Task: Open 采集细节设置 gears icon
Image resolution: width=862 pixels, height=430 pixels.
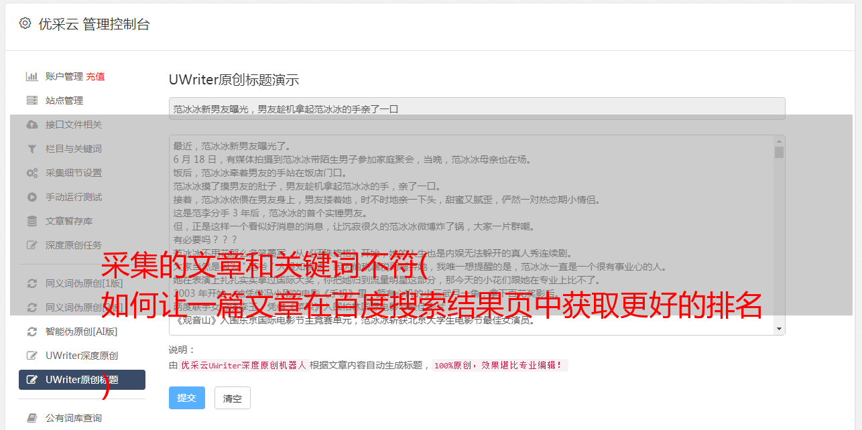Action: pos(32,173)
